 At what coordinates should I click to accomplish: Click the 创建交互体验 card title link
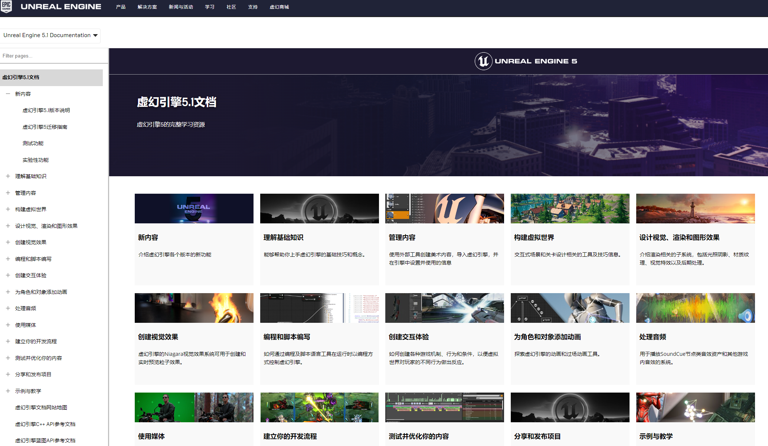tap(408, 337)
